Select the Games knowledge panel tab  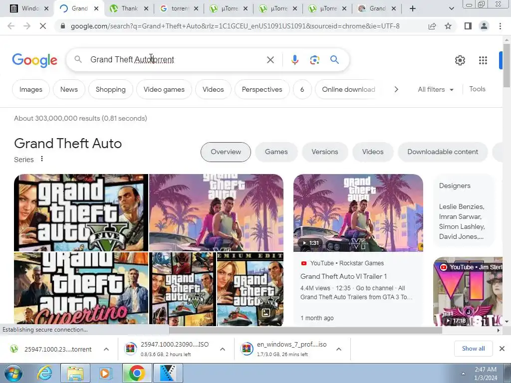[276, 152]
